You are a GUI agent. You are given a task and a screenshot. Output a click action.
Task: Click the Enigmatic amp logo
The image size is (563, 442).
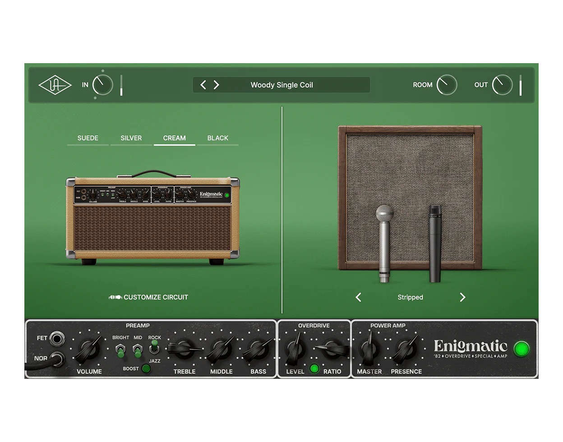(470, 349)
